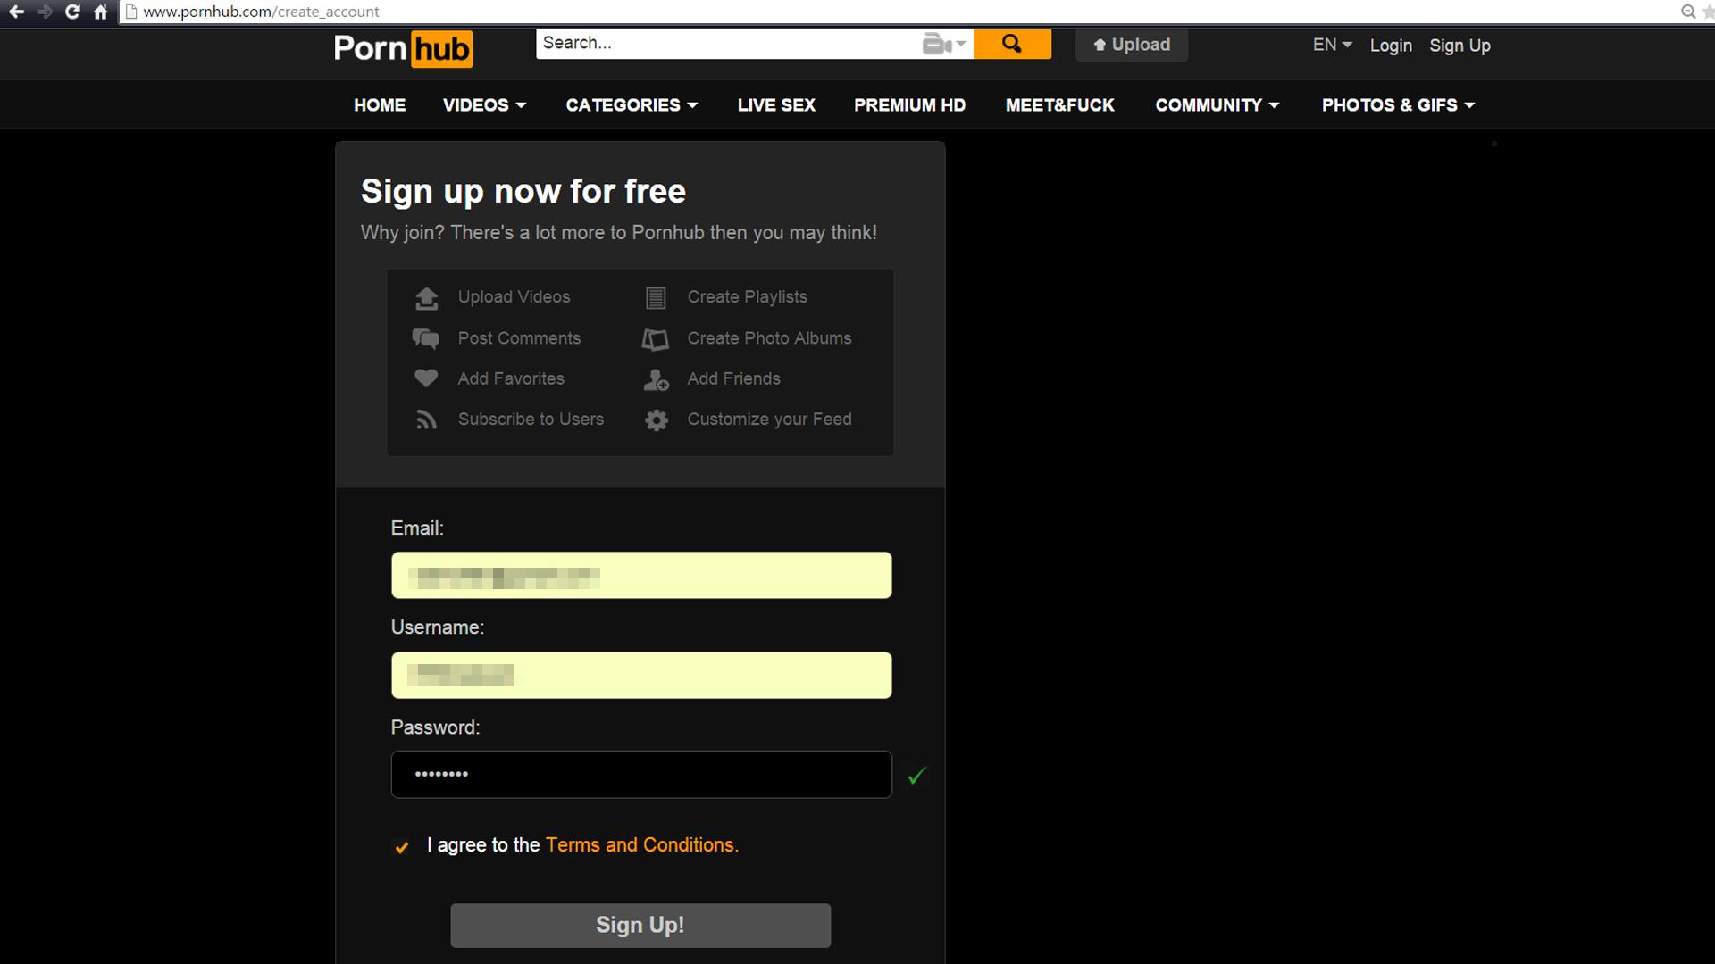Focus the Password input field
1715x964 pixels.
click(x=641, y=775)
